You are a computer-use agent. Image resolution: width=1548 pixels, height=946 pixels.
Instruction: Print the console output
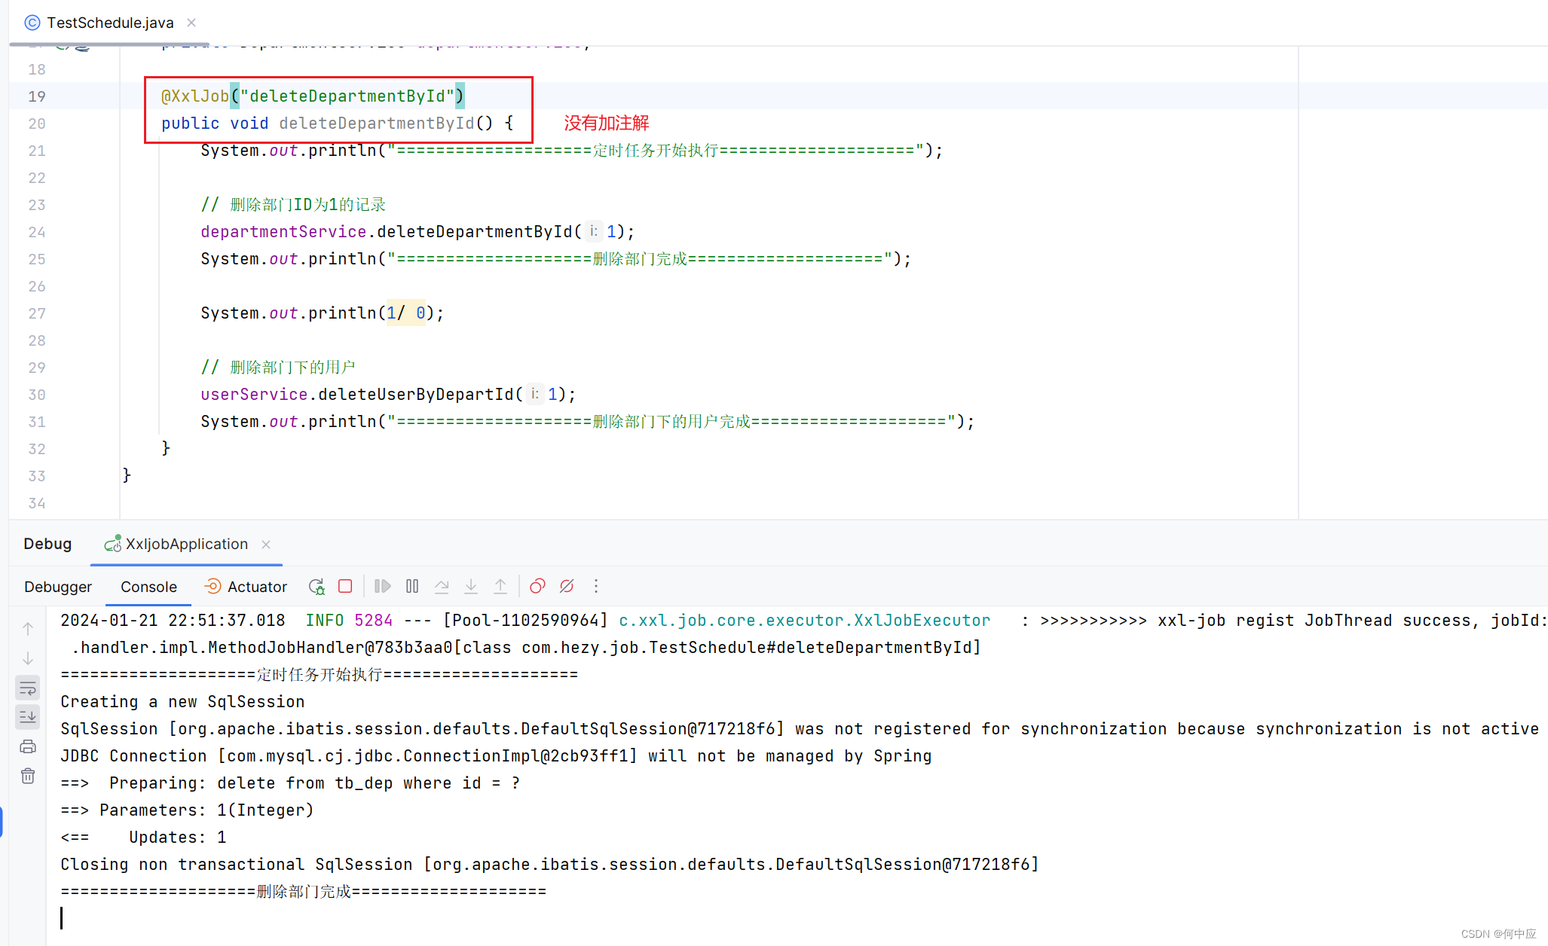click(28, 746)
